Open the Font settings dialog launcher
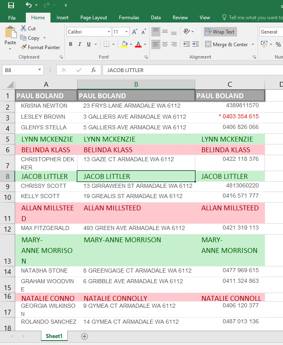Image resolution: width=283 pixels, height=345 pixels. [146, 57]
